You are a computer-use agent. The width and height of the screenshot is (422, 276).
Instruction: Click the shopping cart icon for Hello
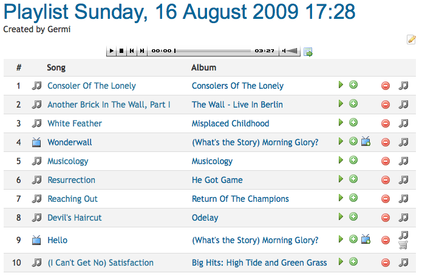tap(403, 245)
